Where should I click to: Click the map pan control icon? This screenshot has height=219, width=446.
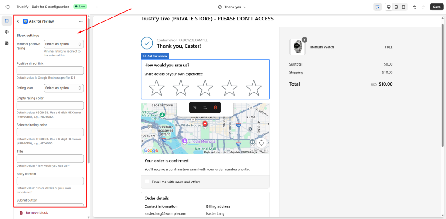tap(261, 143)
